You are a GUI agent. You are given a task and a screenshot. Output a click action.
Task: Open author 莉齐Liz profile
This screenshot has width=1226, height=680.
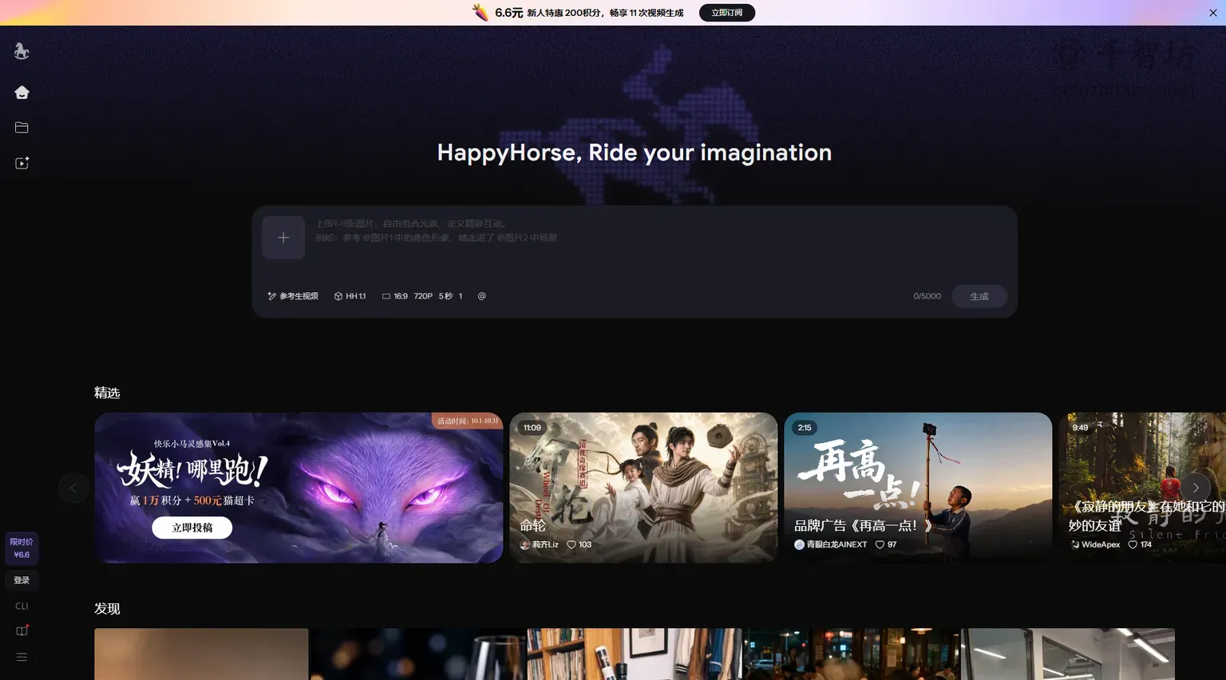click(540, 544)
